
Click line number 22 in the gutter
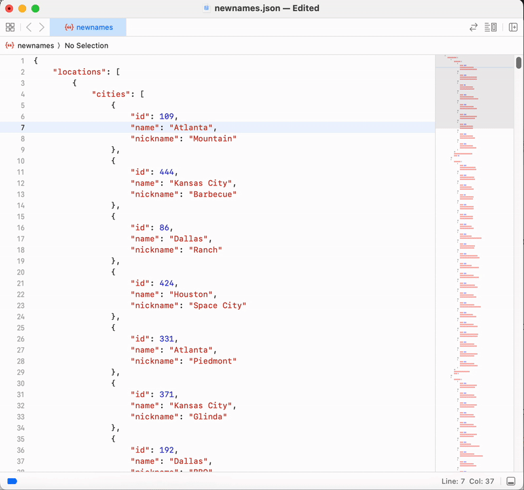point(21,295)
